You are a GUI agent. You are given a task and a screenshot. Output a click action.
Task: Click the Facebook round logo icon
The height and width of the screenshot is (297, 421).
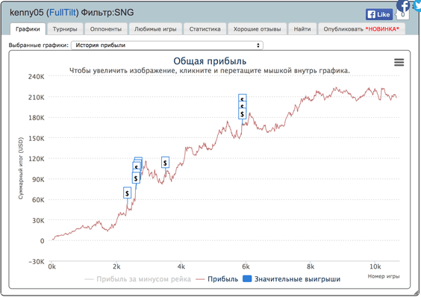[x=403, y=5]
